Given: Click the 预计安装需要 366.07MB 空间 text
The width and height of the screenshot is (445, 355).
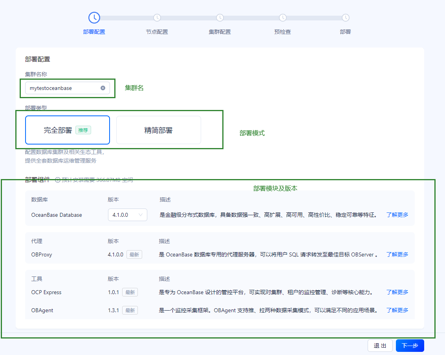Looking at the screenshot, I should tap(97, 180).
